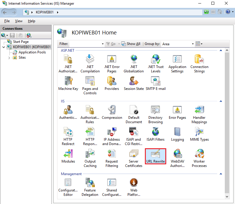This screenshot has width=235, height=204.
Task: Open WebDAV Authoring Rules
Action: 178,158
